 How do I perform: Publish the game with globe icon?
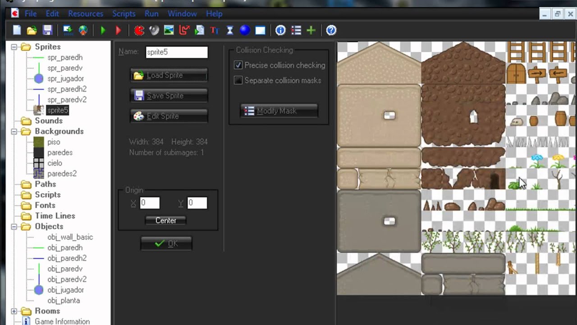click(x=83, y=30)
